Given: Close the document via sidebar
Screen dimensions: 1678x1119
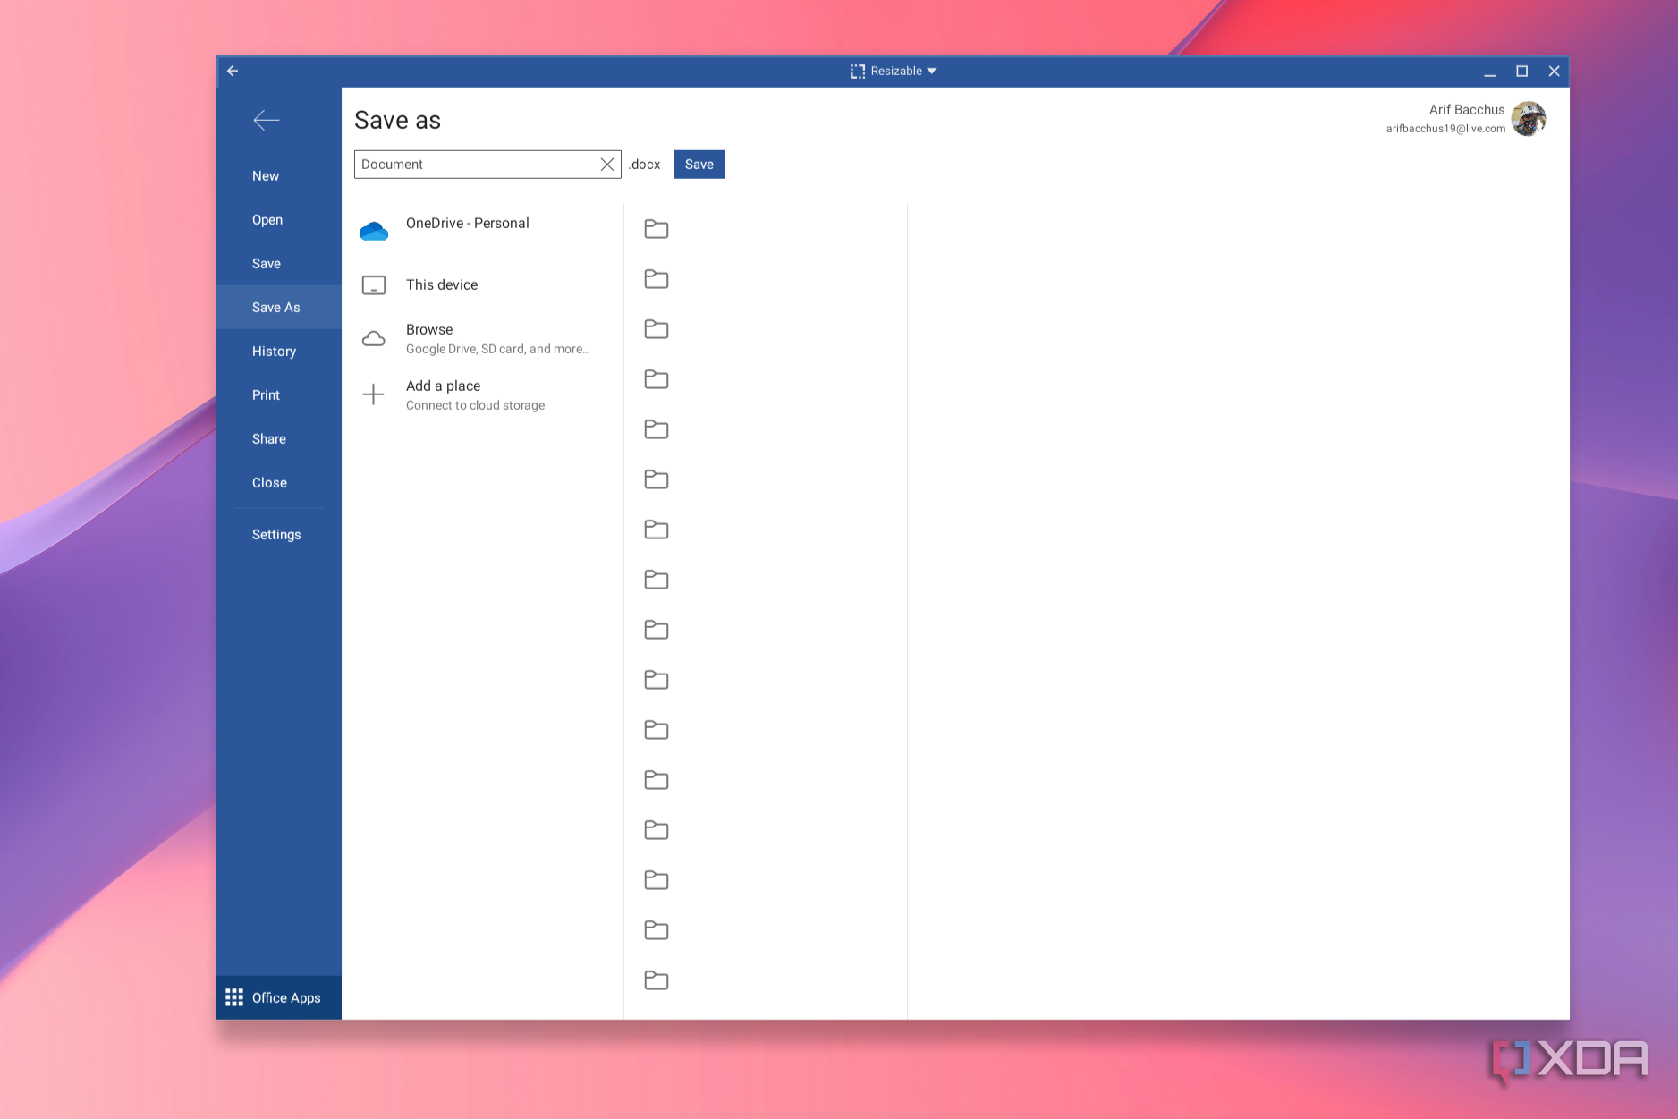Looking at the screenshot, I should click(x=268, y=482).
